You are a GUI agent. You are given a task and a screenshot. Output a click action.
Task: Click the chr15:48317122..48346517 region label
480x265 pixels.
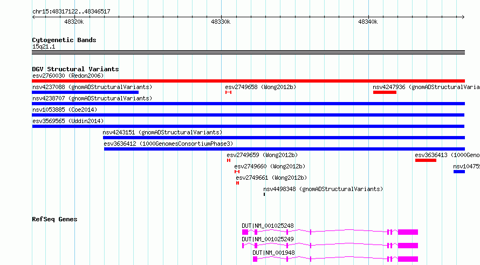(71, 12)
